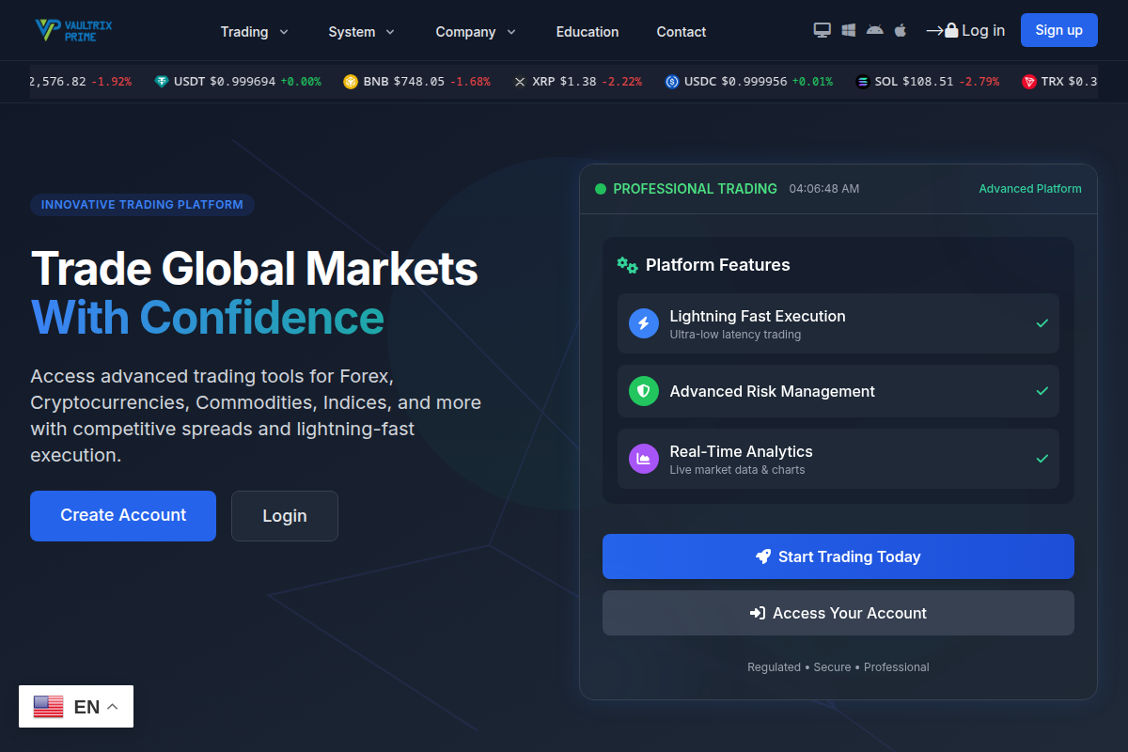This screenshot has width=1128, height=752.
Task: Click the Lightning Fast Execution bolt icon
Action: pyautogui.click(x=644, y=323)
